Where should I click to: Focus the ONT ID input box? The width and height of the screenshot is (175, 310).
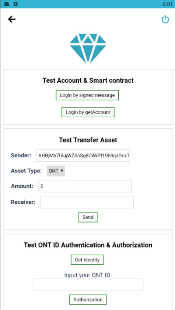coord(88,285)
